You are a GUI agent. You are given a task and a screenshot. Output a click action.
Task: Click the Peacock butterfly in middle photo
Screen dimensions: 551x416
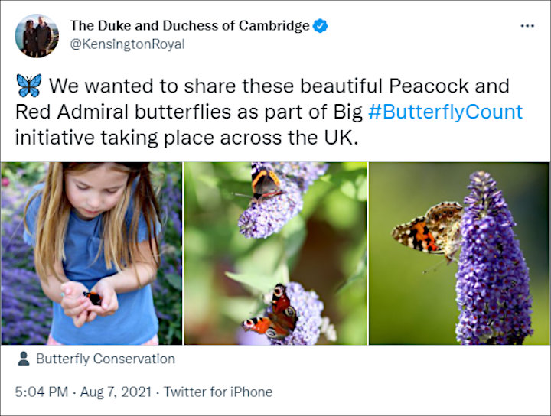tap(271, 314)
